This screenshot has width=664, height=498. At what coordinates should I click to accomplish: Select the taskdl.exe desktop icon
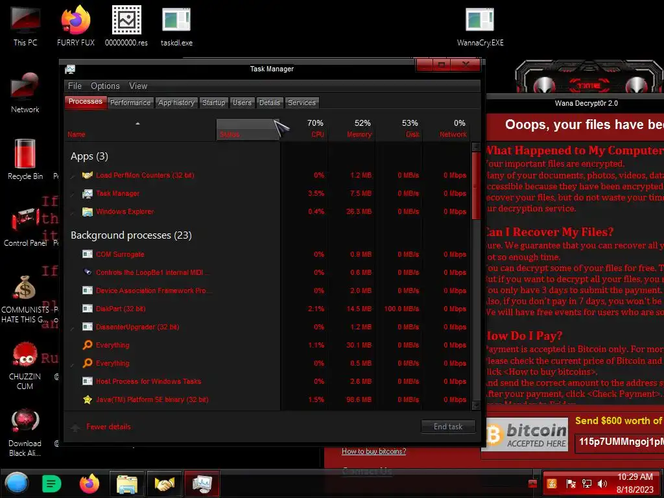[176, 26]
